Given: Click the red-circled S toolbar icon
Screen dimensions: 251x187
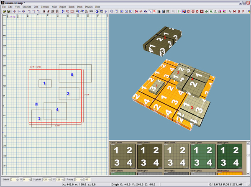Looking at the screenshot, I should click(x=193, y=11).
